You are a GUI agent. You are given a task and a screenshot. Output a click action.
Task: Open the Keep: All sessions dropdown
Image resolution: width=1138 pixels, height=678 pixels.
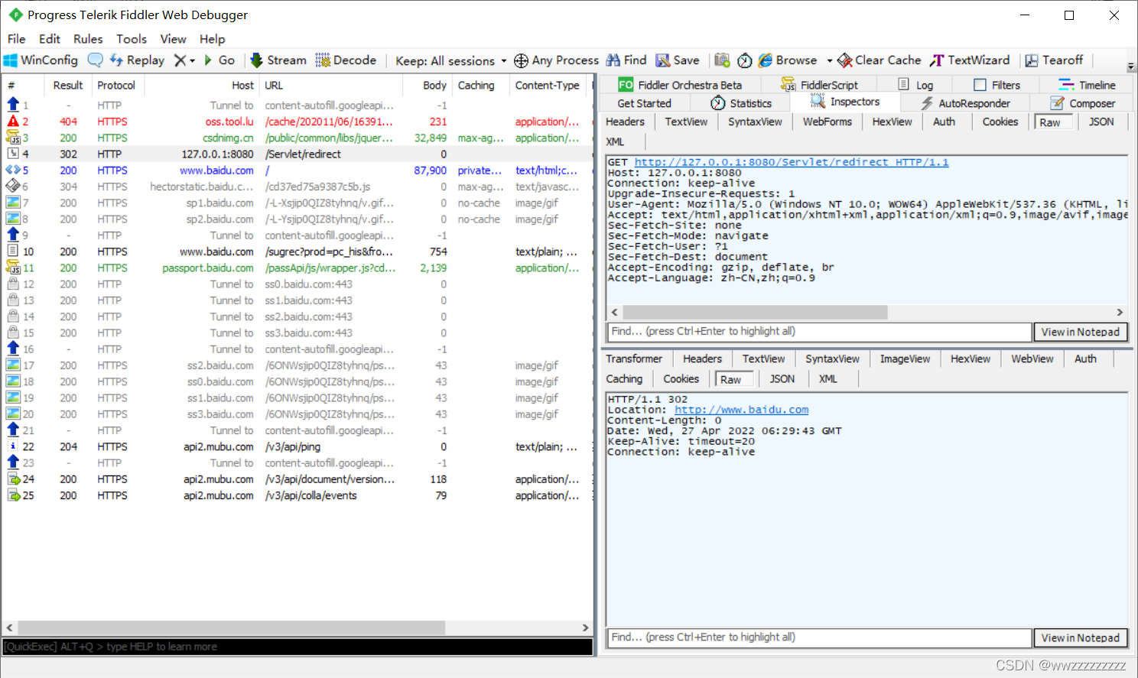pos(450,61)
